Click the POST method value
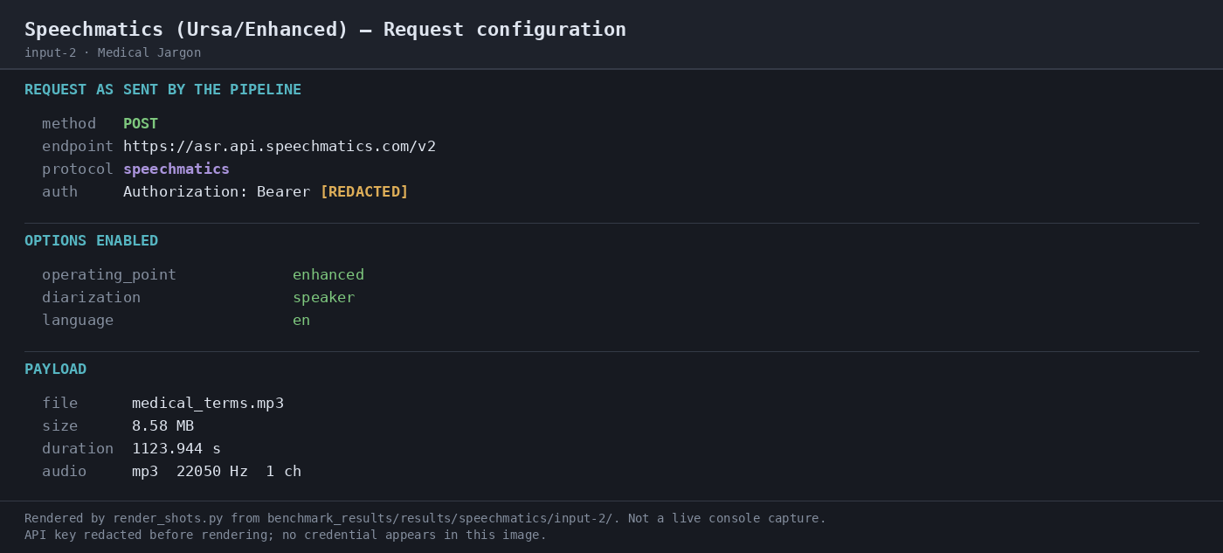 tap(141, 124)
